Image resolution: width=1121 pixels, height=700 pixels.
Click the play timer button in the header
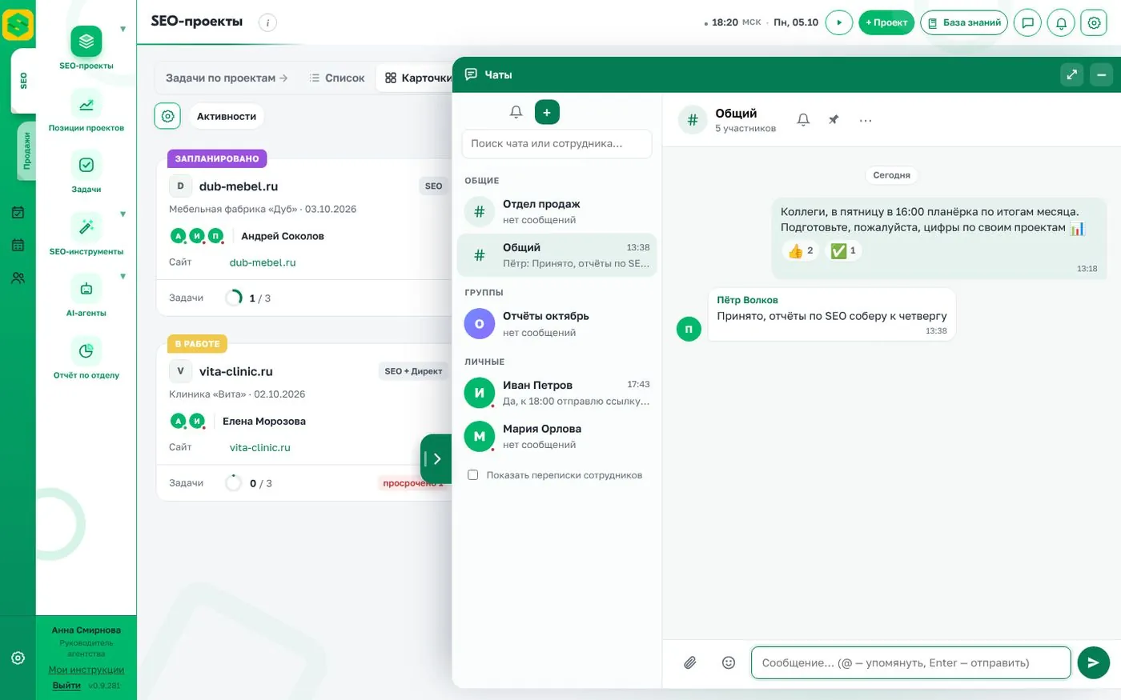[x=839, y=22]
